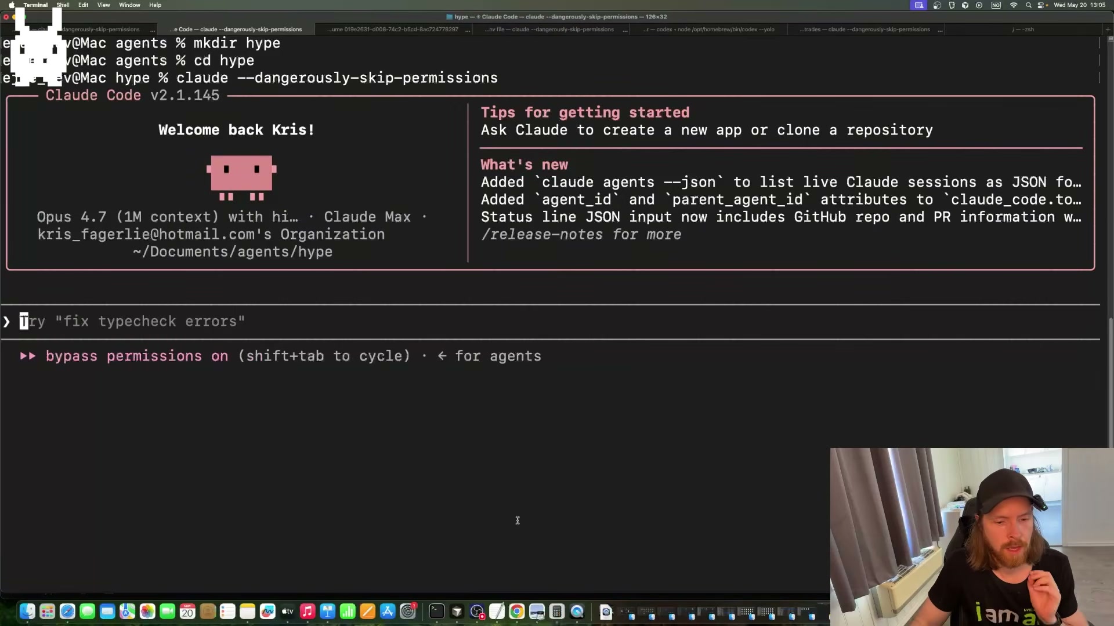Open the Help menu
The image size is (1114, 626).
pos(155,5)
